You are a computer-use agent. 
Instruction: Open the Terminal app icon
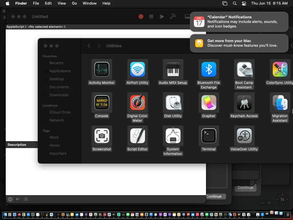pyautogui.click(x=209, y=136)
